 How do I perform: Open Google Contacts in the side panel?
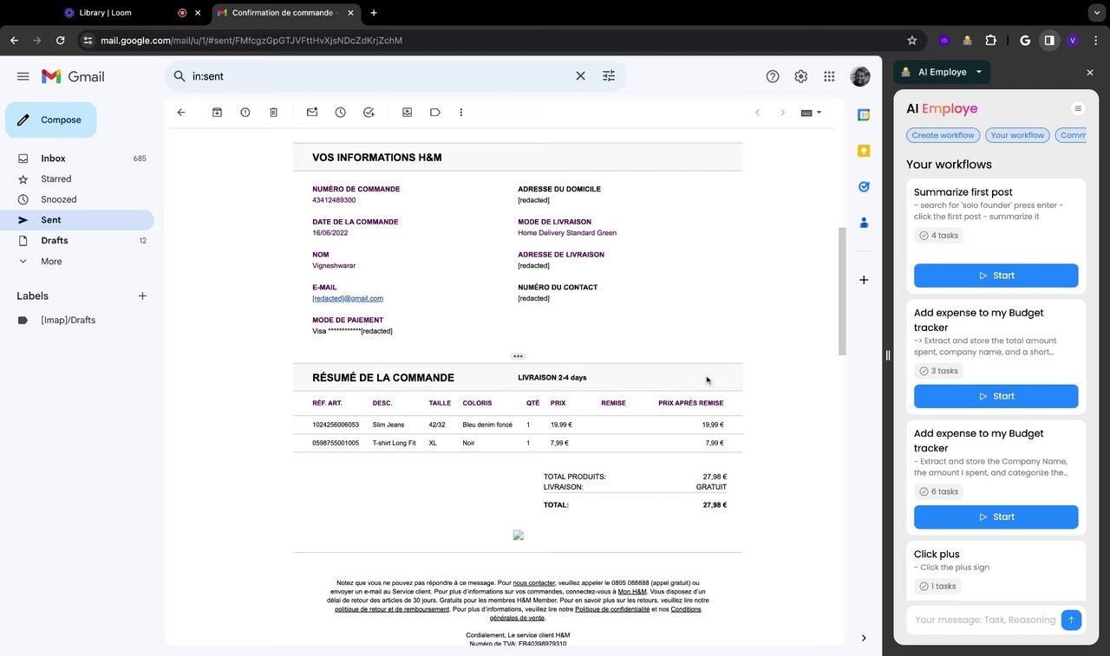point(863,223)
